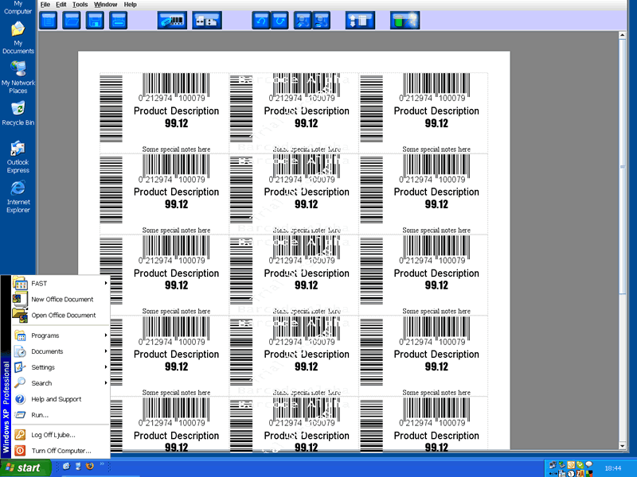637x477 pixels.
Task: Open the Tools menu
Action: [80, 4]
